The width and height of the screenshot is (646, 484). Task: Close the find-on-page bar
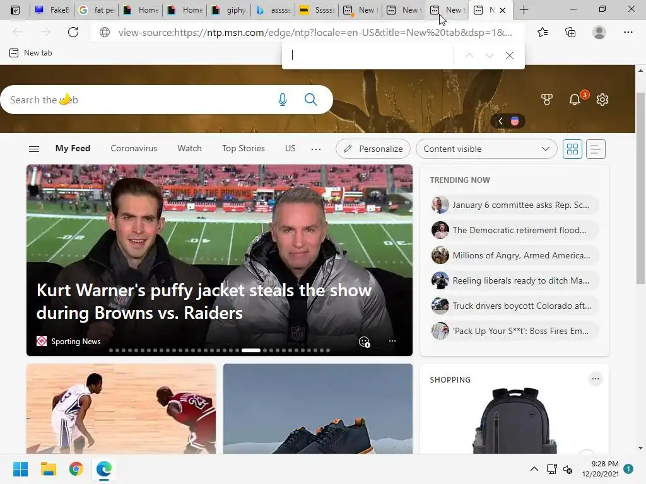[510, 55]
